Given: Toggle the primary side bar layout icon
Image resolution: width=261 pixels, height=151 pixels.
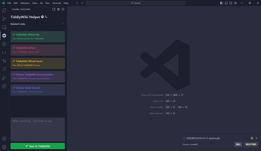Looking at the screenshot, I should [222, 3].
